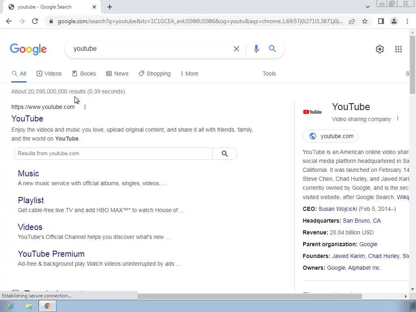Open Google settings gear icon
This screenshot has height=312, width=416.
pyautogui.click(x=380, y=49)
